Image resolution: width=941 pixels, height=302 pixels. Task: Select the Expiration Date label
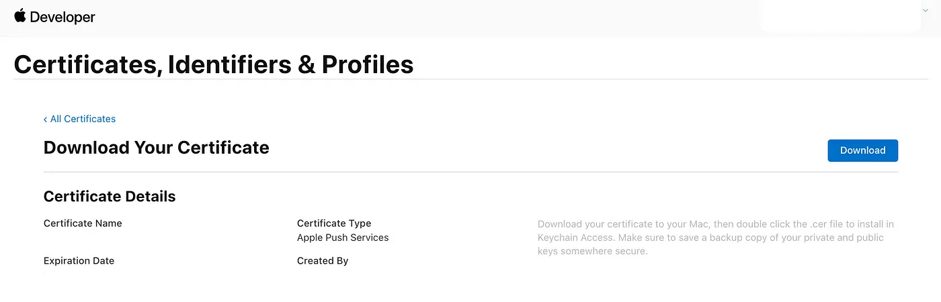[79, 261]
